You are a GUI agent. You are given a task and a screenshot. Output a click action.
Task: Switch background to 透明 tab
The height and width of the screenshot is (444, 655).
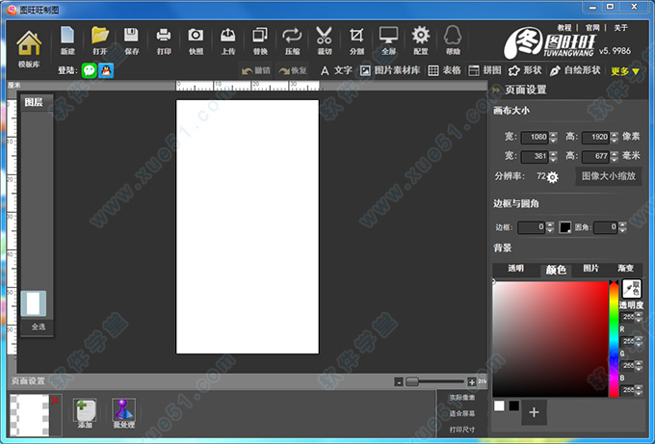coord(516,269)
